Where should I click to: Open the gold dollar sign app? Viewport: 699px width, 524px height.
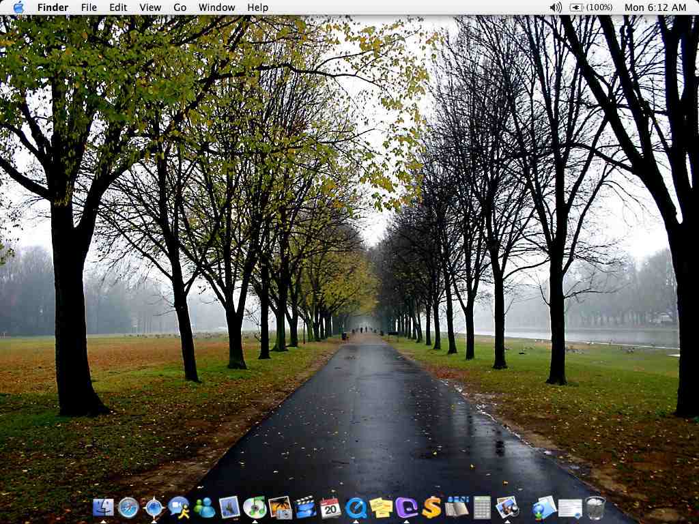(x=431, y=508)
